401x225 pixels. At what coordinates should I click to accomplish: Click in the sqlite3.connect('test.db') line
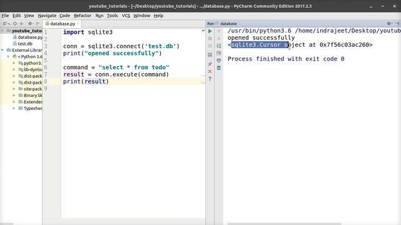click(x=121, y=46)
